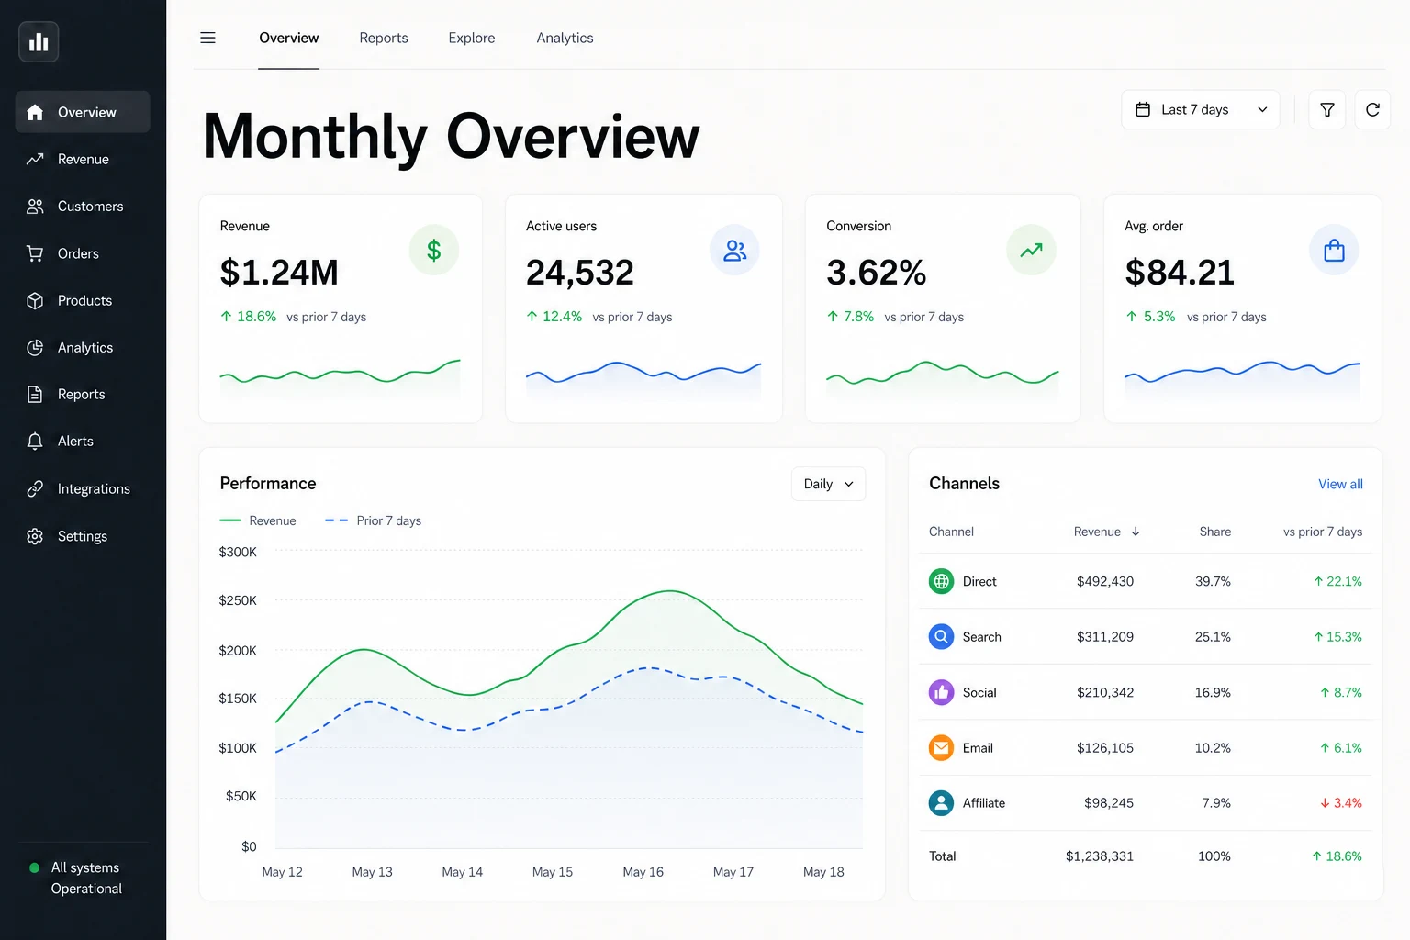The width and height of the screenshot is (1410, 940).
Task: Click the sort arrow beside Revenue column
Action: click(x=1136, y=532)
